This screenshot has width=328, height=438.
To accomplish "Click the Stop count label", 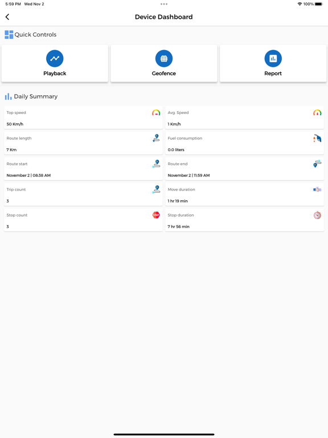I will [x=17, y=215].
